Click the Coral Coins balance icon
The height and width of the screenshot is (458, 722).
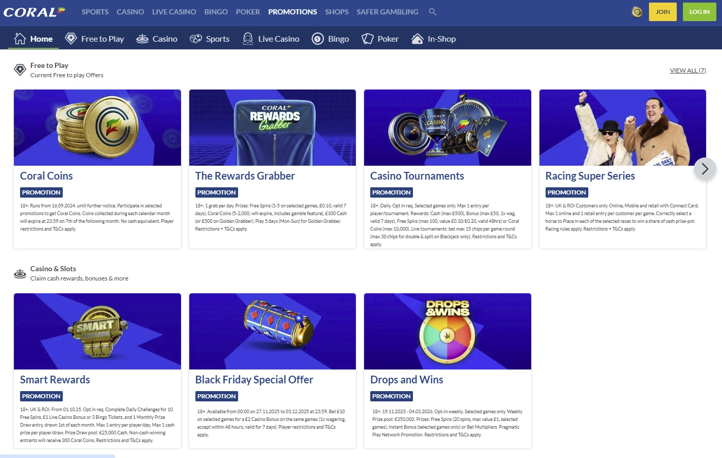point(637,11)
